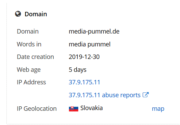Select the media-pummel.de domain value
This screenshot has height=125, width=180.
click(x=94, y=32)
